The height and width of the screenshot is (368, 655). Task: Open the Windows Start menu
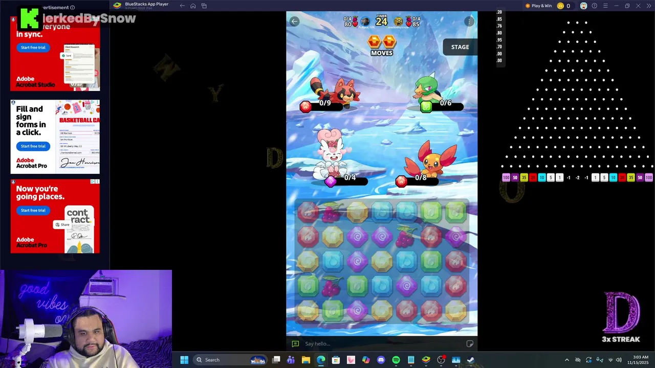pos(184,360)
